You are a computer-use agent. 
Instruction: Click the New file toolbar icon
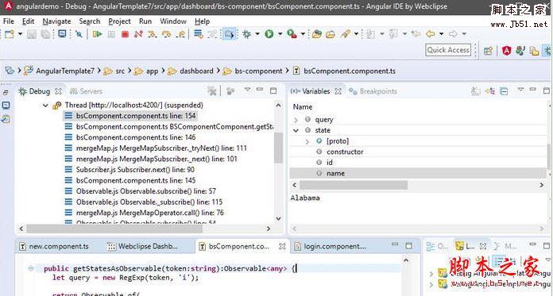[x=10, y=34]
